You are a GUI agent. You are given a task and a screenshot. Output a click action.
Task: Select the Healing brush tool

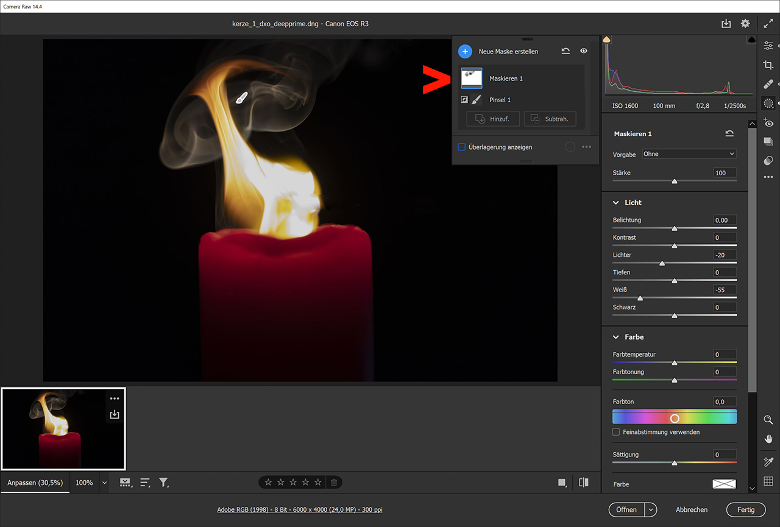tap(768, 84)
